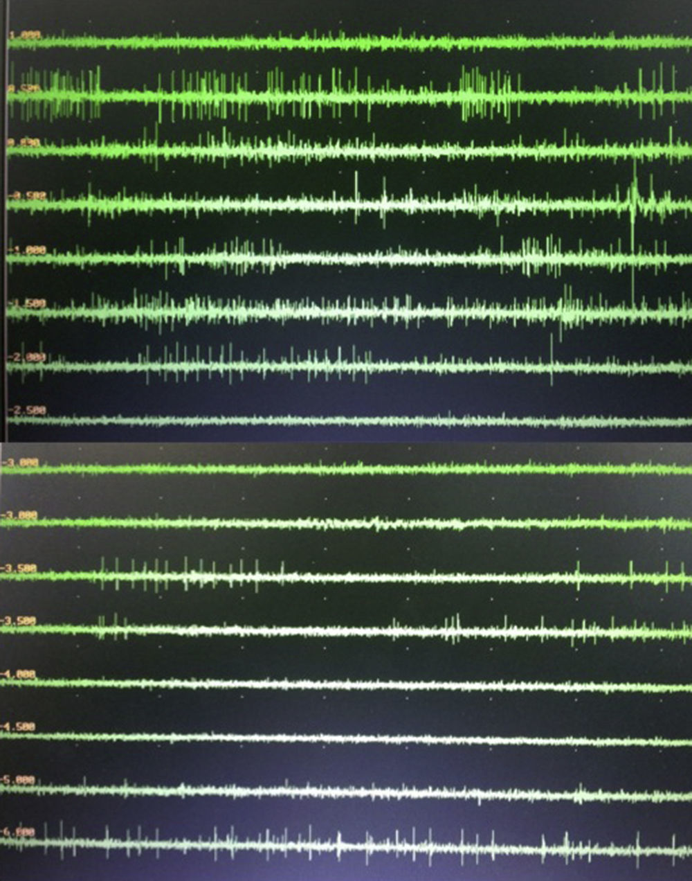Click the 0.000 depth label
Image resolution: width=692 pixels, height=881 pixels.
click(x=25, y=142)
